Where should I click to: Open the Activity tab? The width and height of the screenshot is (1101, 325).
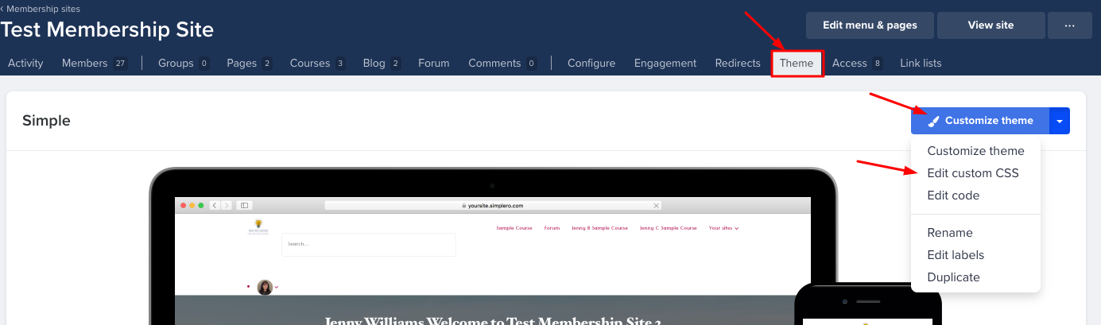(25, 63)
